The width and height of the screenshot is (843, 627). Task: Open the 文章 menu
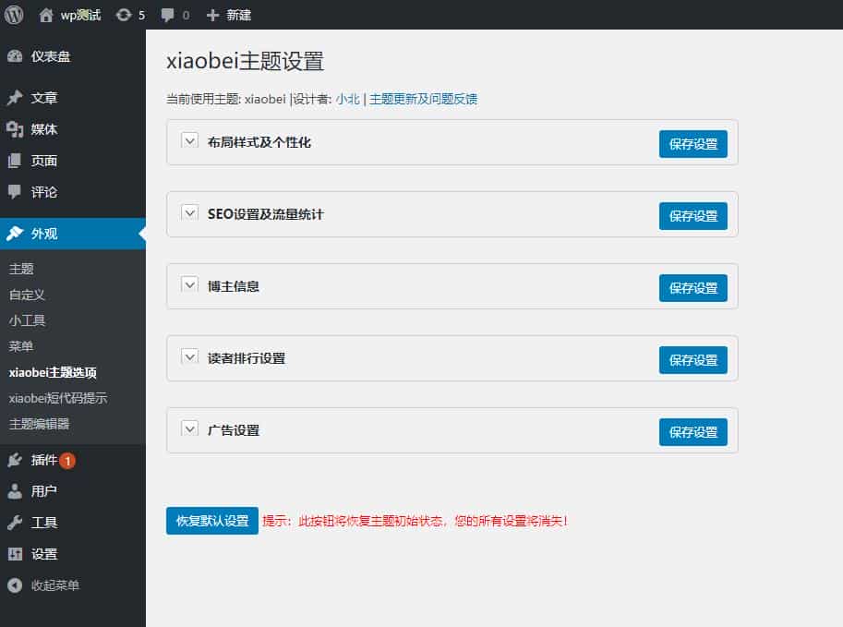click(x=73, y=97)
